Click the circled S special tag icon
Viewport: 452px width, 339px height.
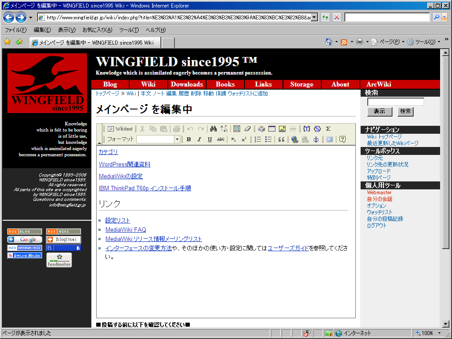[x=317, y=129]
